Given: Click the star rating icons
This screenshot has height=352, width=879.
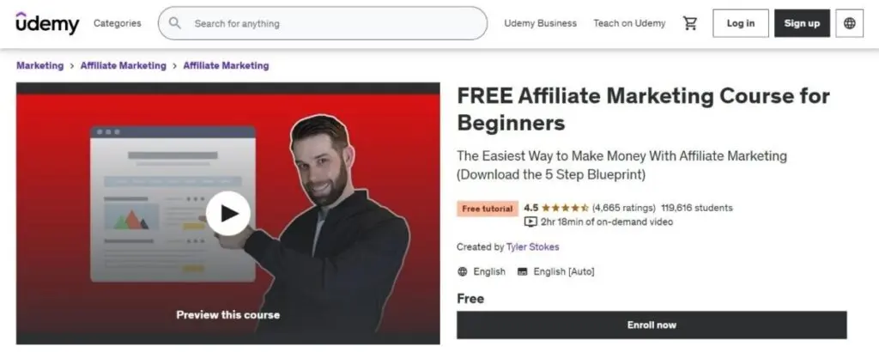Looking at the screenshot, I should [565, 208].
